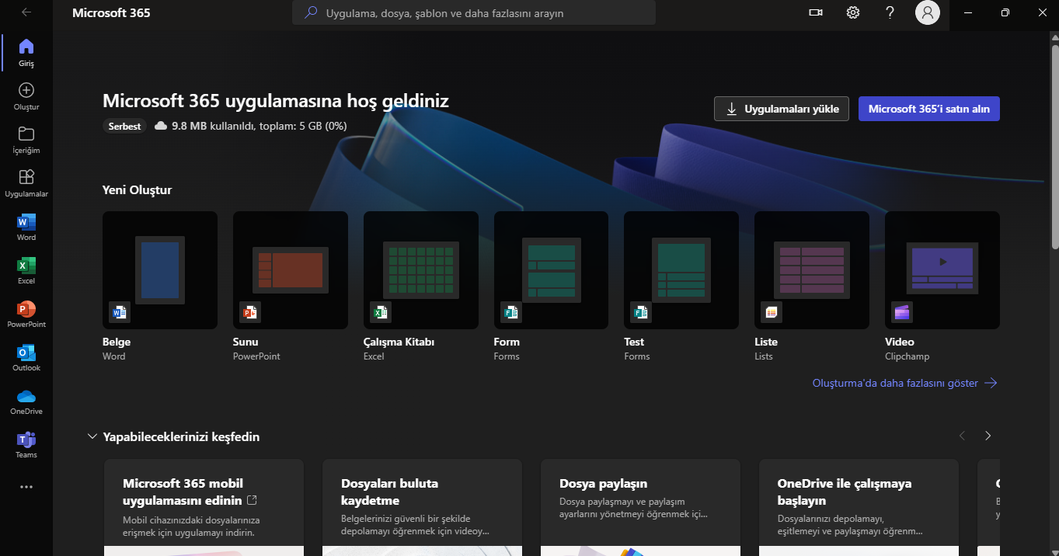Image resolution: width=1059 pixels, height=556 pixels.
Task: Click the camera meeting icon in header
Action: point(815,12)
